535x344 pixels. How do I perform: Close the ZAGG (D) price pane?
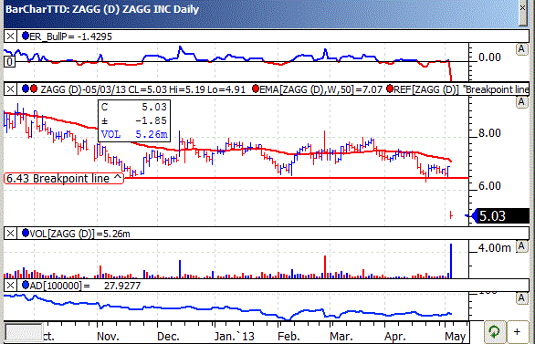pos(10,89)
